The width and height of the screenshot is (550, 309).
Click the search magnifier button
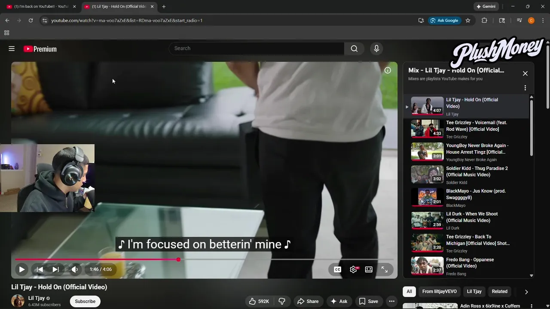pyautogui.click(x=354, y=48)
